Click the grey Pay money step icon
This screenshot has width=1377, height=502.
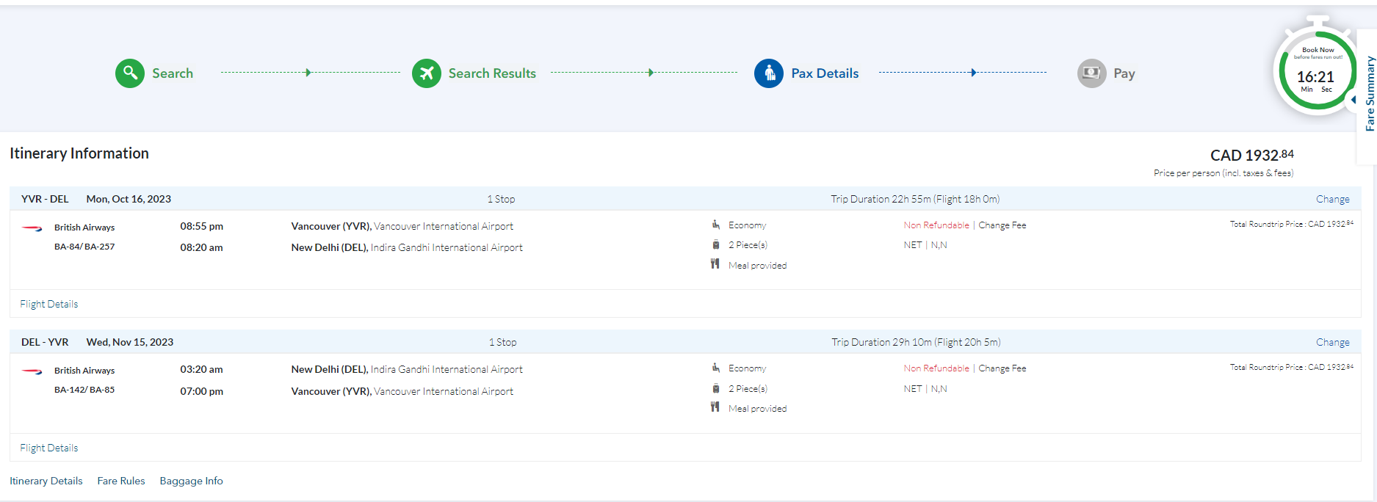[x=1091, y=73]
